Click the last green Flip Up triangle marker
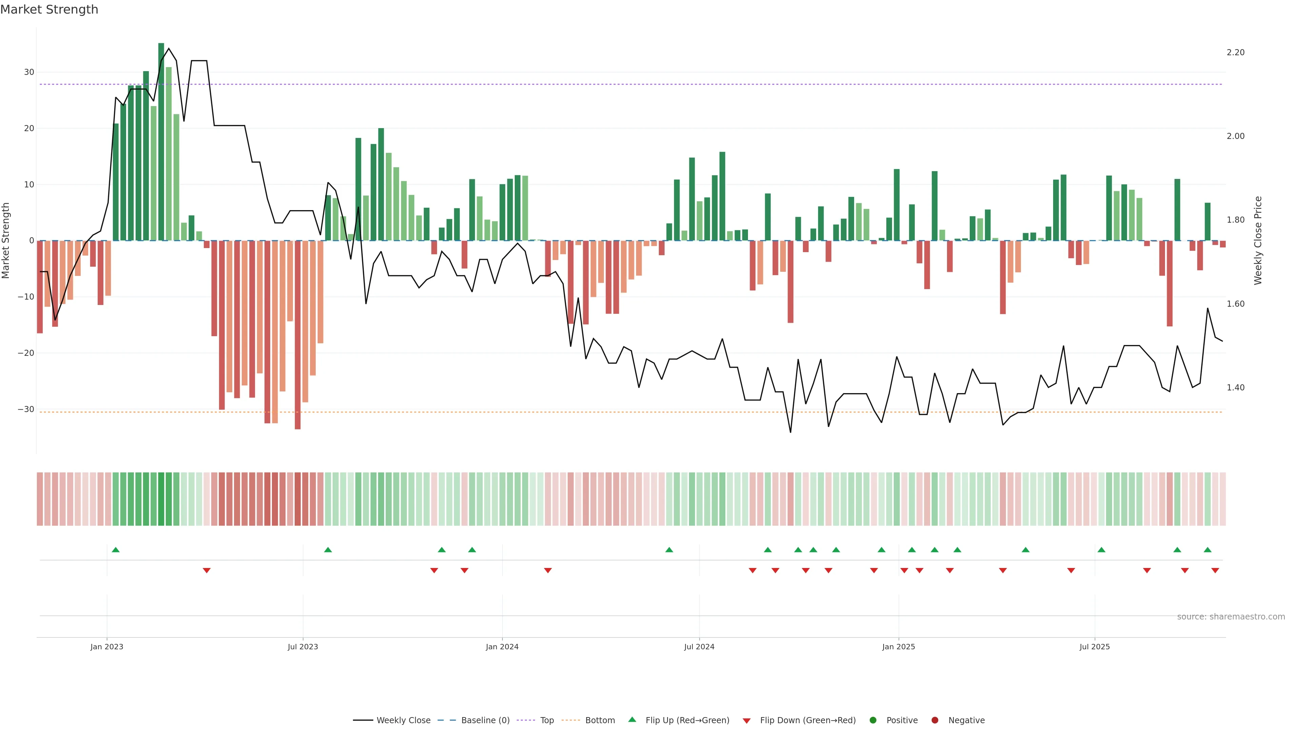The image size is (1302, 732). pyautogui.click(x=1207, y=550)
